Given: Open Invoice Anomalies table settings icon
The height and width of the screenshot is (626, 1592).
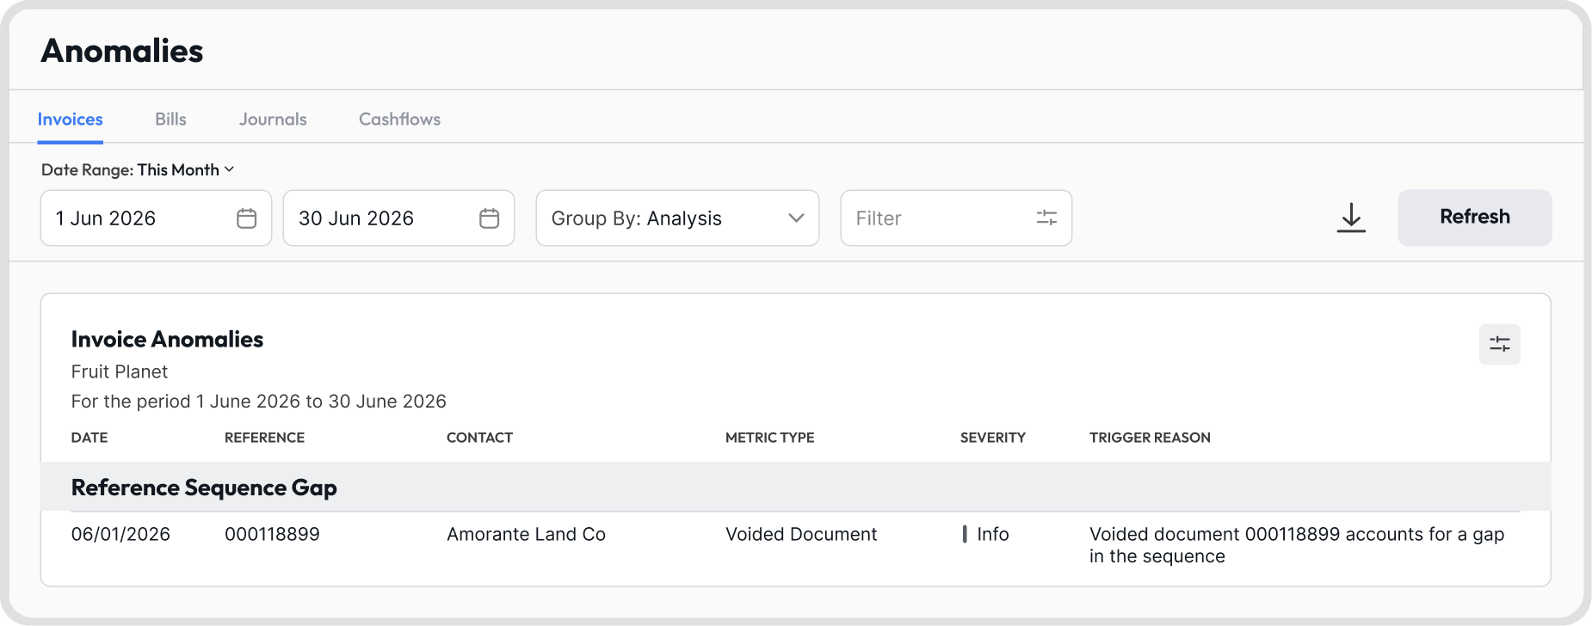Looking at the screenshot, I should [x=1500, y=344].
